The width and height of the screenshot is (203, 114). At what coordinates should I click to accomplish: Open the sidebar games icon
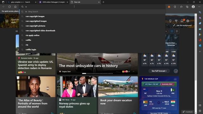pos(200,35)
